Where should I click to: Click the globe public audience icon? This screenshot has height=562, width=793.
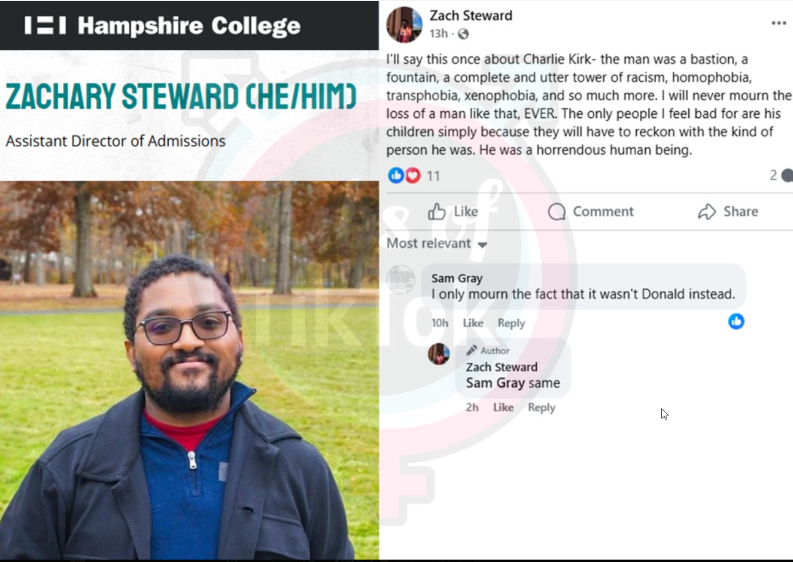click(463, 34)
